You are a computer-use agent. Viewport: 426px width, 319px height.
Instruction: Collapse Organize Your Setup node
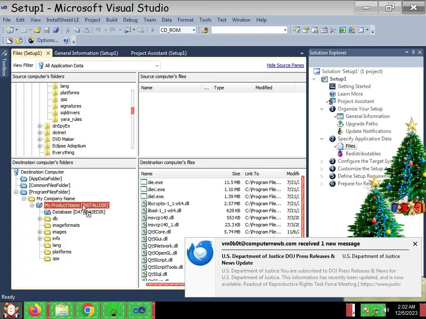coord(322,109)
